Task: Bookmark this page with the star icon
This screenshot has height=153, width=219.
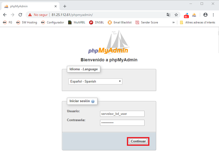Action: (176, 15)
